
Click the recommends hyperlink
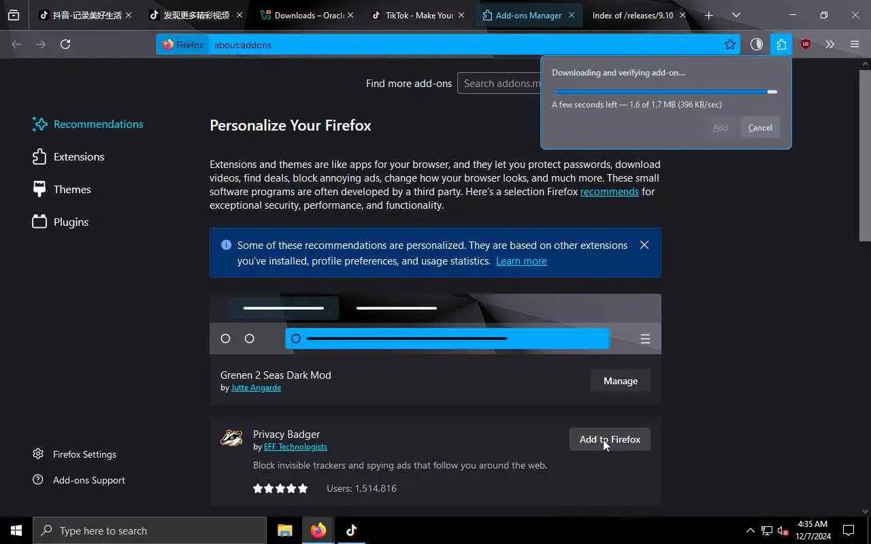pyautogui.click(x=610, y=192)
